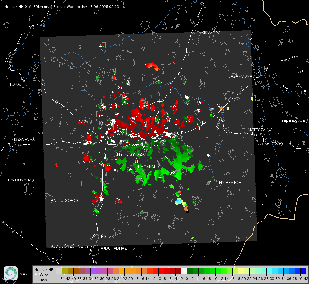Click the TISZAVASVÁRI label

pyautogui.click(x=25, y=139)
